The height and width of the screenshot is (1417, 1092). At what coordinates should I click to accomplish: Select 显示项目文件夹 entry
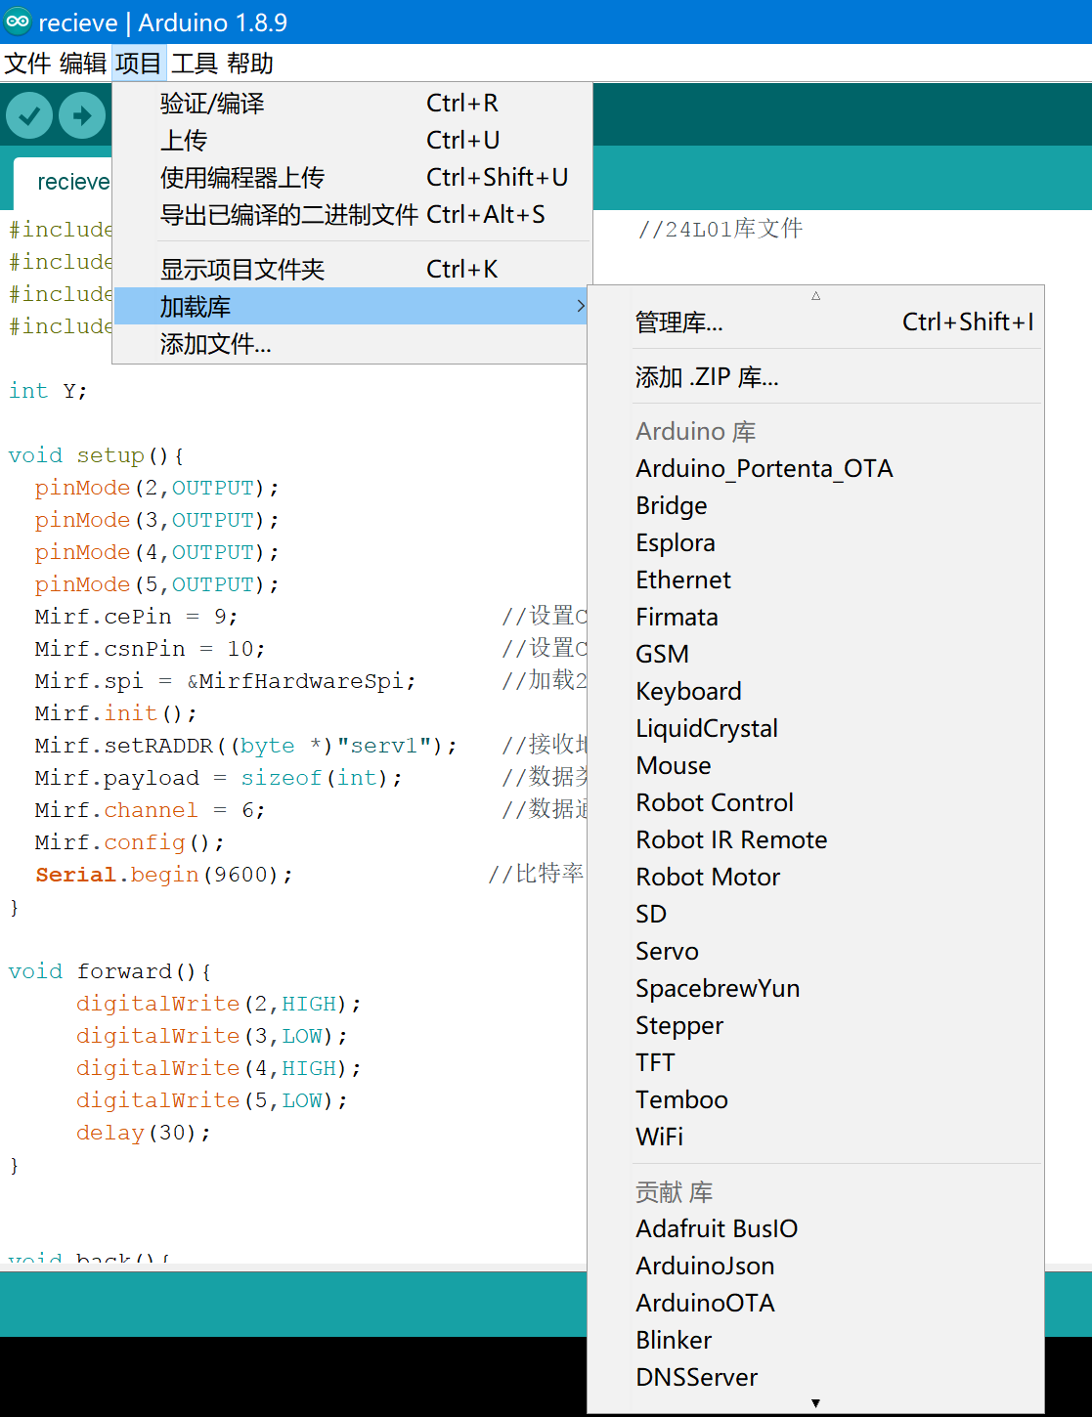pyautogui.click(x=353, y=269)
